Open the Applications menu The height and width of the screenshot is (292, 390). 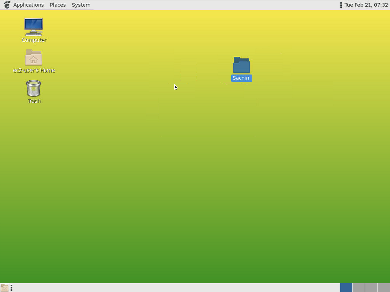pyautogui.click(x=28, y=5)
